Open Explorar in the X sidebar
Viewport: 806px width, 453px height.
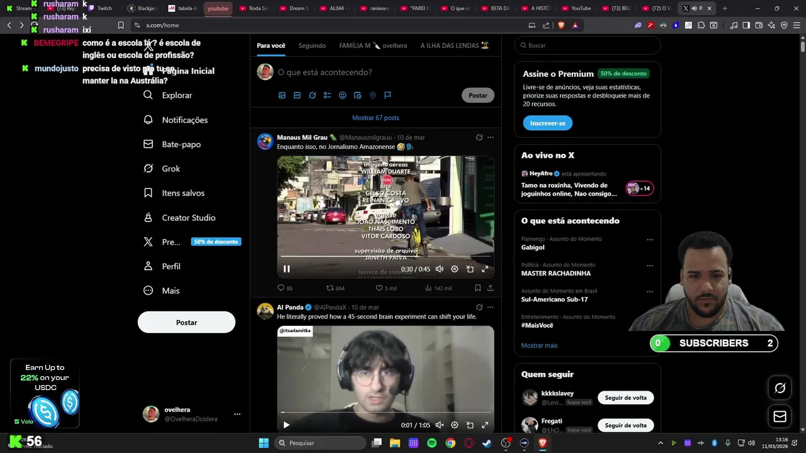[167, 95]
